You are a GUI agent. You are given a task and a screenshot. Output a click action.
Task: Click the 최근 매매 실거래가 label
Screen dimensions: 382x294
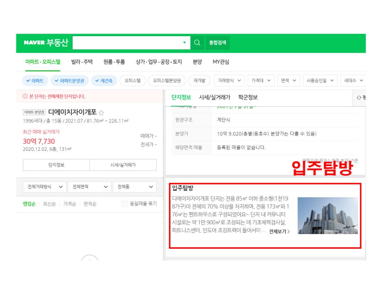coord(41,132)
